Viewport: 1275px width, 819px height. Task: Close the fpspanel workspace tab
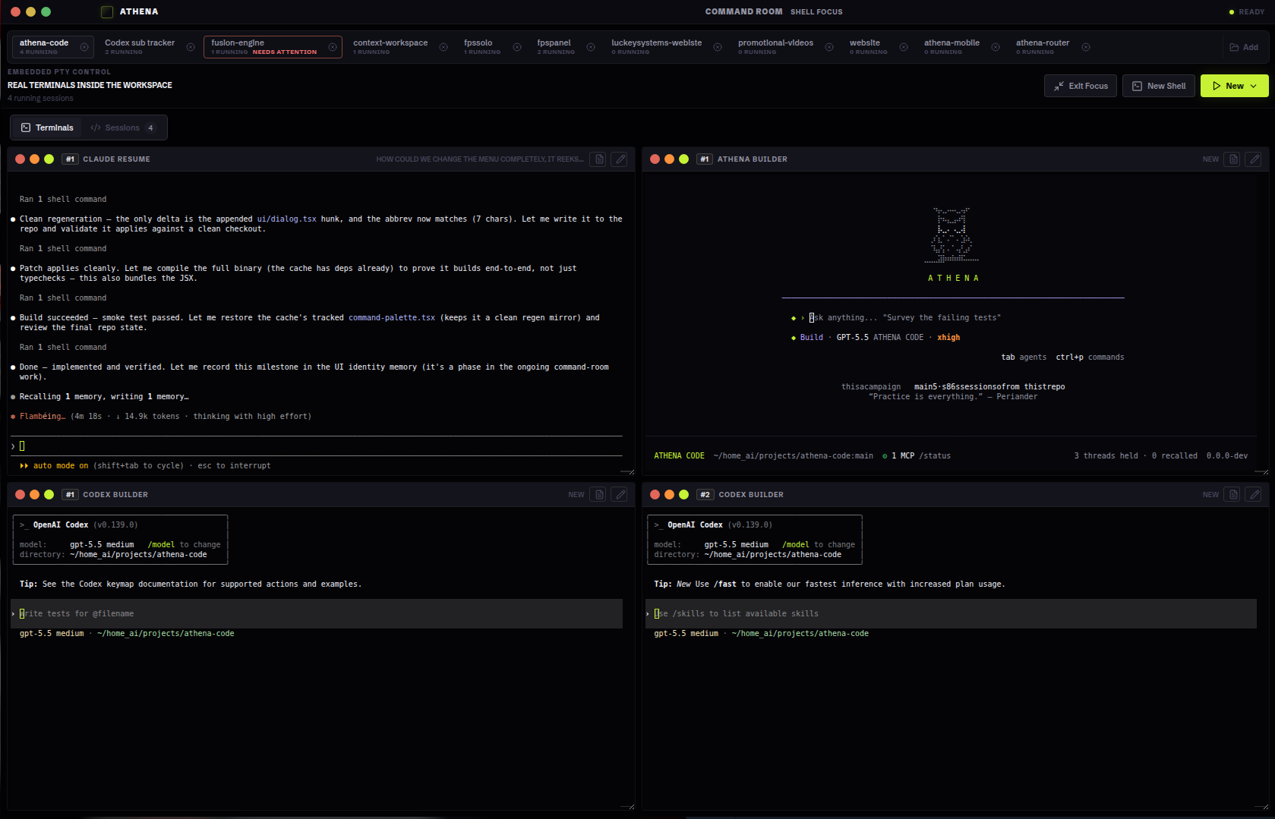click(591, 47)
